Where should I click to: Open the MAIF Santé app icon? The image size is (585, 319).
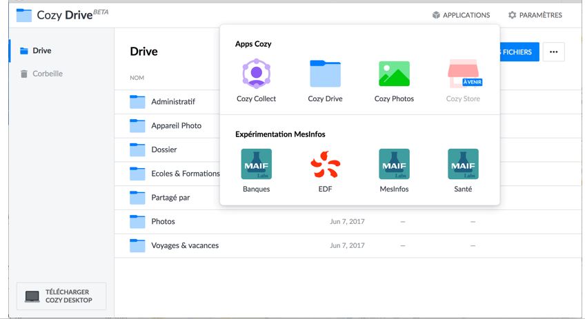pyautogui.click(x=463, y=164)
